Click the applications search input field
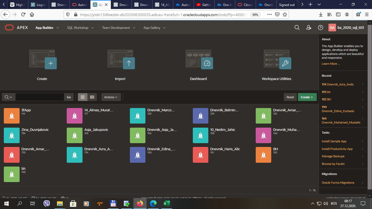 40,97
